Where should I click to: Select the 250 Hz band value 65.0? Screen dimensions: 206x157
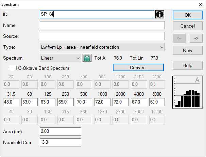click(66, 102)
